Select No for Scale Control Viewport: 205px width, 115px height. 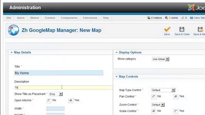[x=154, y=111]
